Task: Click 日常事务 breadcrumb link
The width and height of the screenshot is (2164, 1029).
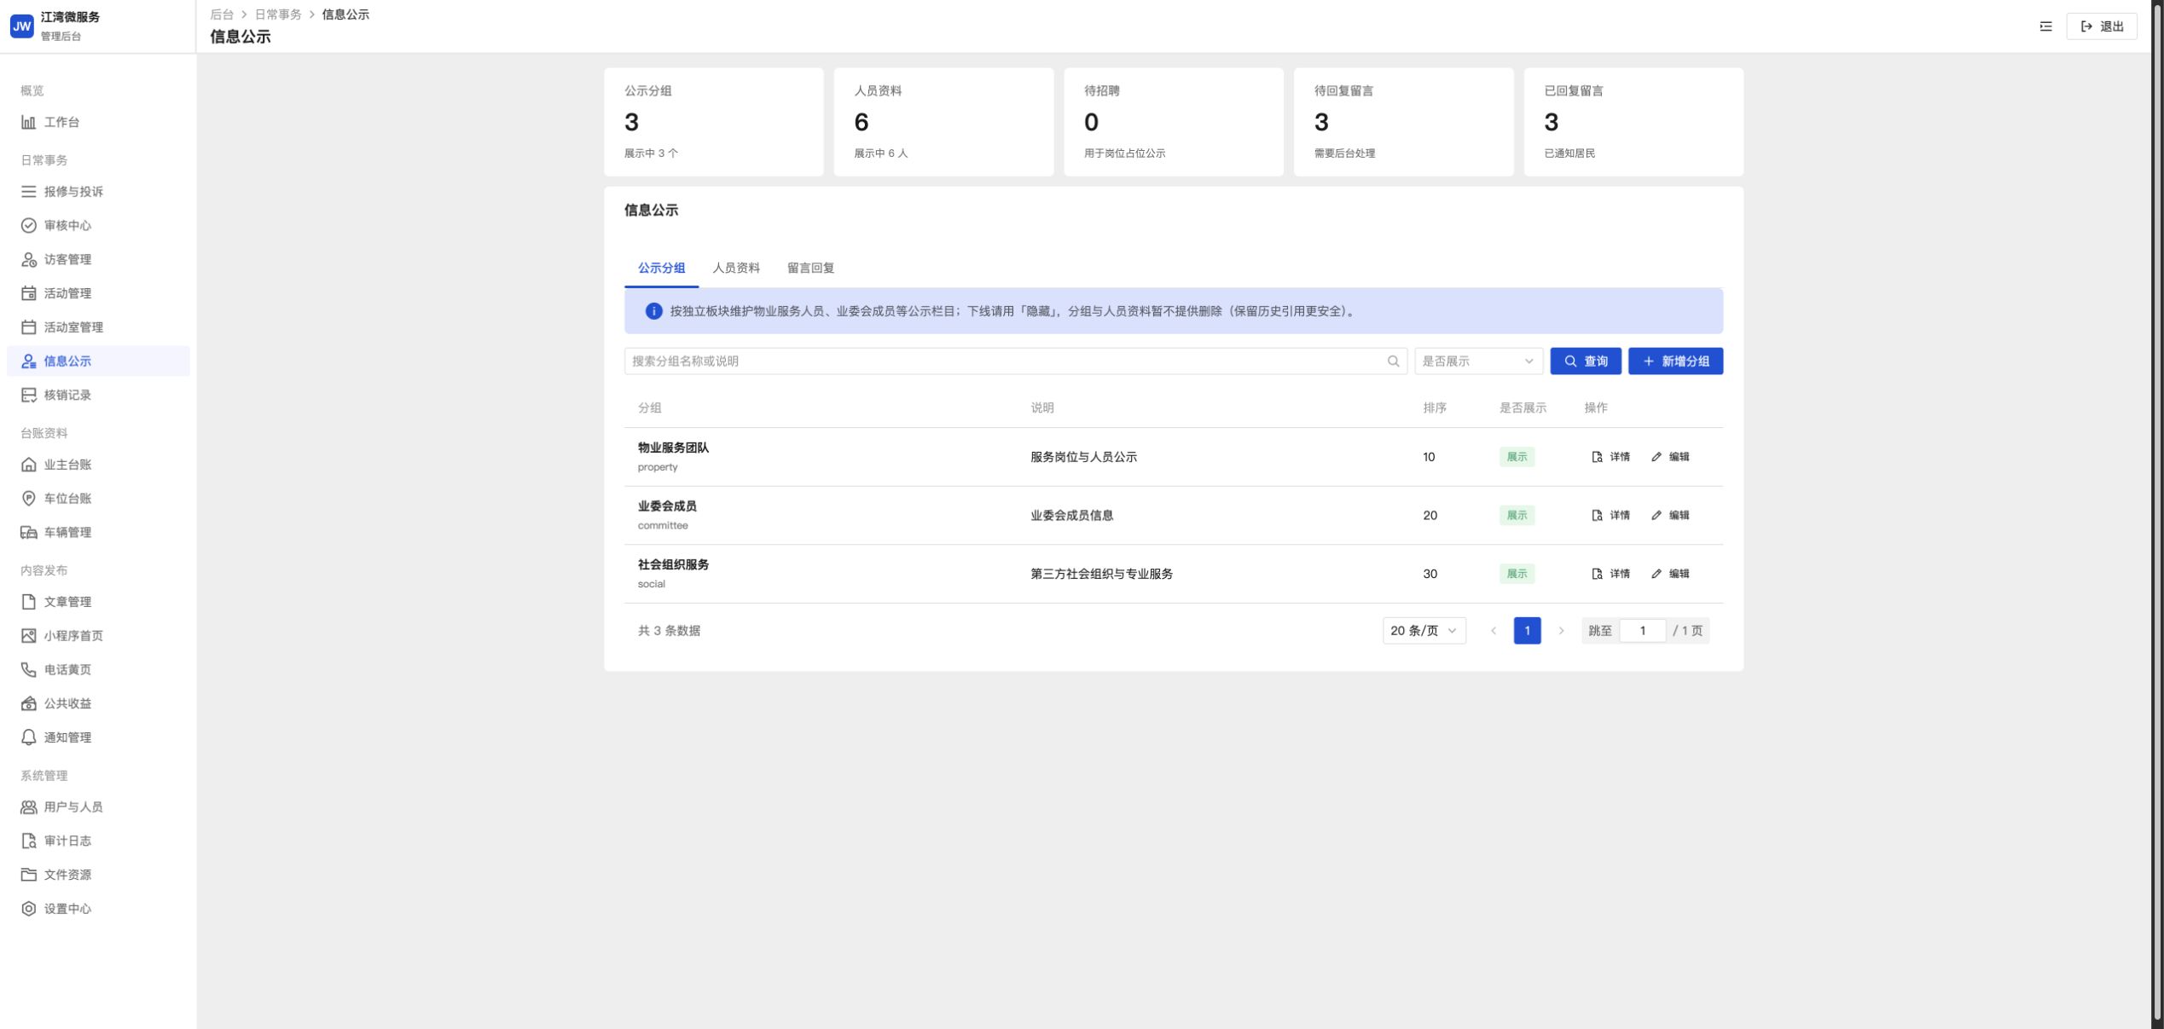Action: [x=278, y=14]
